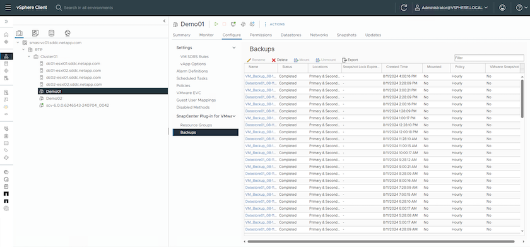Screen dimensions: 530x247
Task: Open the hamburger main menu
Action: (x=8, y=8)
